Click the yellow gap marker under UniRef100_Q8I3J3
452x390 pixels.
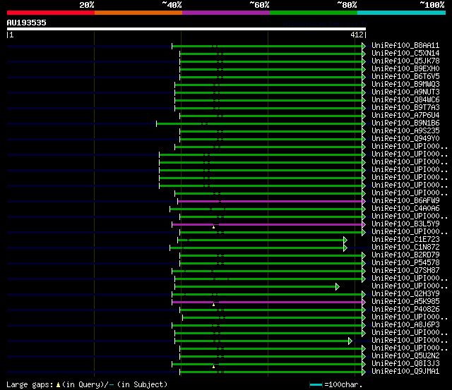click(x=213, y=367)
